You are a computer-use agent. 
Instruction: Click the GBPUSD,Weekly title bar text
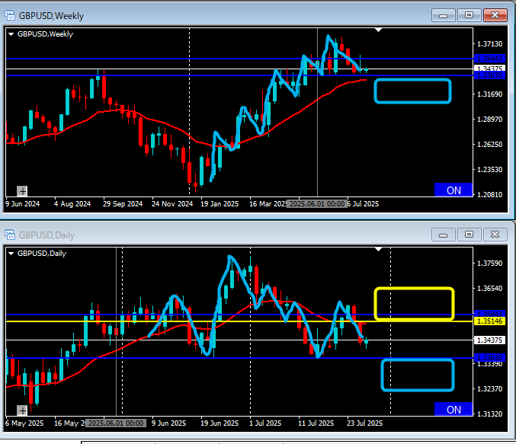tap(51, 16)
